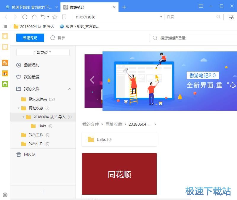Open the home page via house icon
The width and height of the screenshot is (237, 200).
[x=34, y=17]
